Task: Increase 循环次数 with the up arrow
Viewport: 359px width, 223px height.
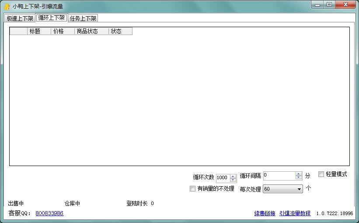Action: (x=233, y=176)
